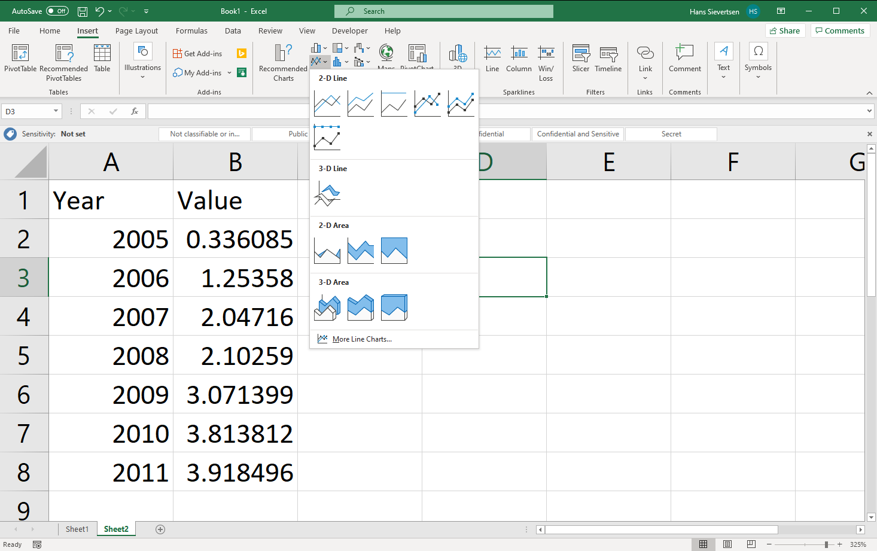Image resolution: width=877 pixels, height=551 pixels.
Task: Open Recommended Charts
Action: [283, 63]
